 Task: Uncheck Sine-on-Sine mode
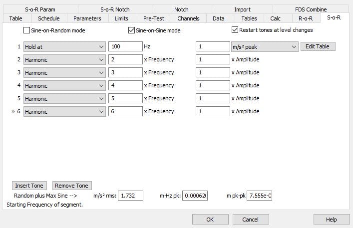pos(131,30)
